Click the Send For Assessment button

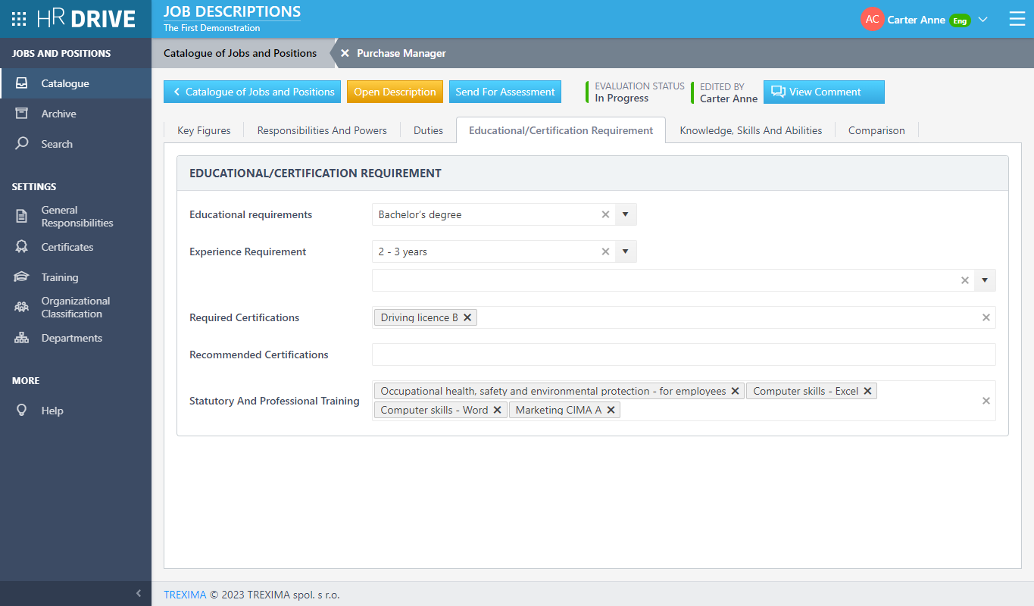click(x=505, y=92)
